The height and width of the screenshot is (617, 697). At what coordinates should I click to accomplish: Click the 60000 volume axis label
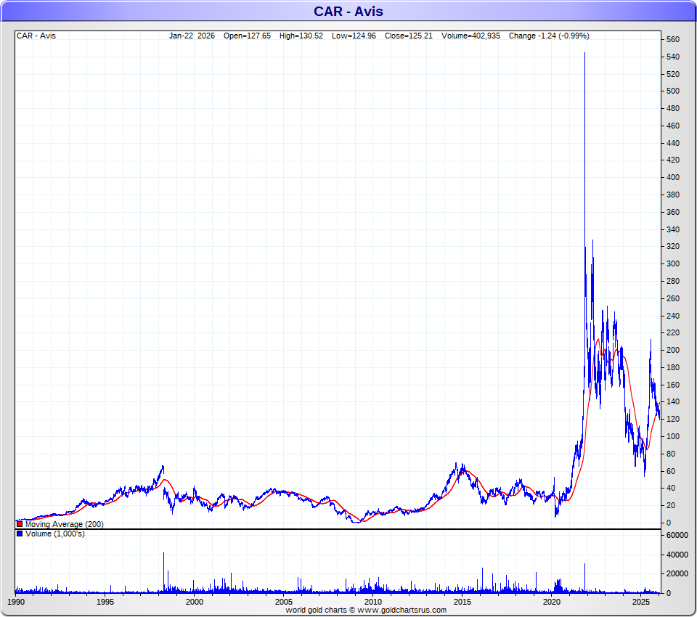677,535
